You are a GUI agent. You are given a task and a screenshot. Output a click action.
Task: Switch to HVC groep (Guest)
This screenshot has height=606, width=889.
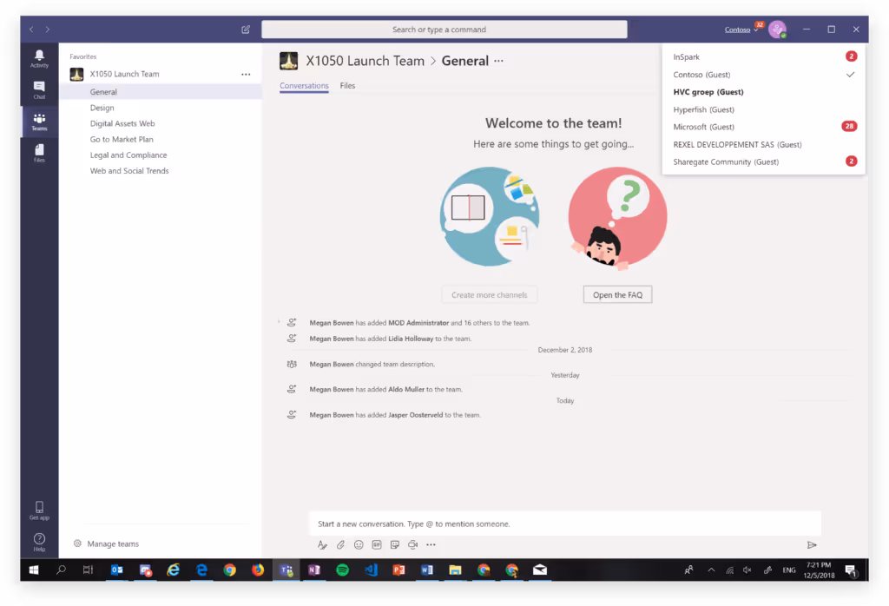(x=764, y=92)
